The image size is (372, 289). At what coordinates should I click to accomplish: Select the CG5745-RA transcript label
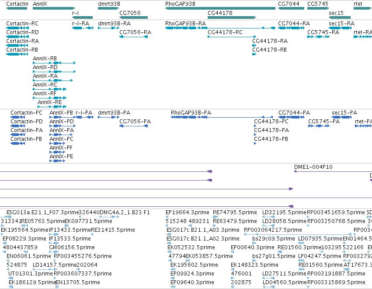[x=323, y=32]
